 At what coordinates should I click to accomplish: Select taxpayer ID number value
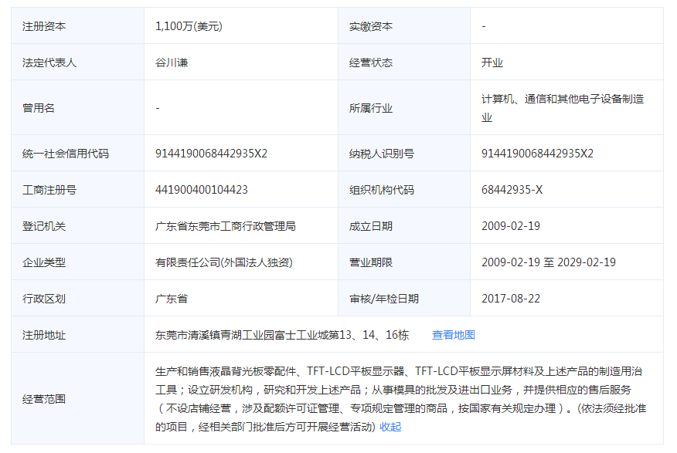tap(537, 154)
